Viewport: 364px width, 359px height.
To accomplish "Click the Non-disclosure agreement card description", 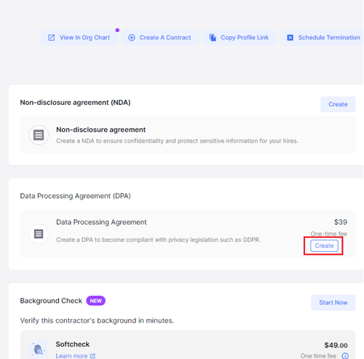I will [177, 141].
